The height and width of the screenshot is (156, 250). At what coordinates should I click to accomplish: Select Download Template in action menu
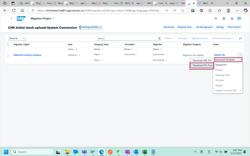228,60
